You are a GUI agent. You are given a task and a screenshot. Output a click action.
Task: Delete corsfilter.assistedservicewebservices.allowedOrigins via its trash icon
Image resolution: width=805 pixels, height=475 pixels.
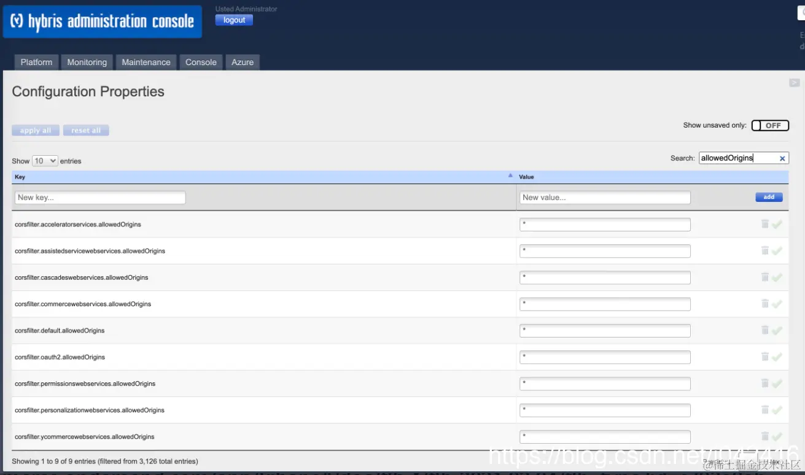coord(765,250)
